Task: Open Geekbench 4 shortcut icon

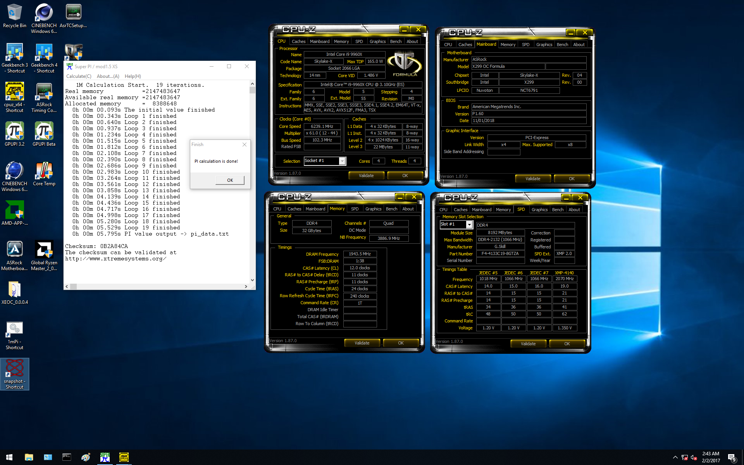Action: (44, 58)
